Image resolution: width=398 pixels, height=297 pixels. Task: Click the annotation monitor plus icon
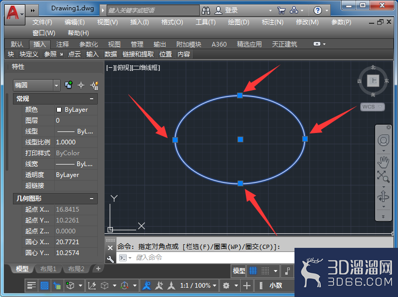click(x=247, y=286)
